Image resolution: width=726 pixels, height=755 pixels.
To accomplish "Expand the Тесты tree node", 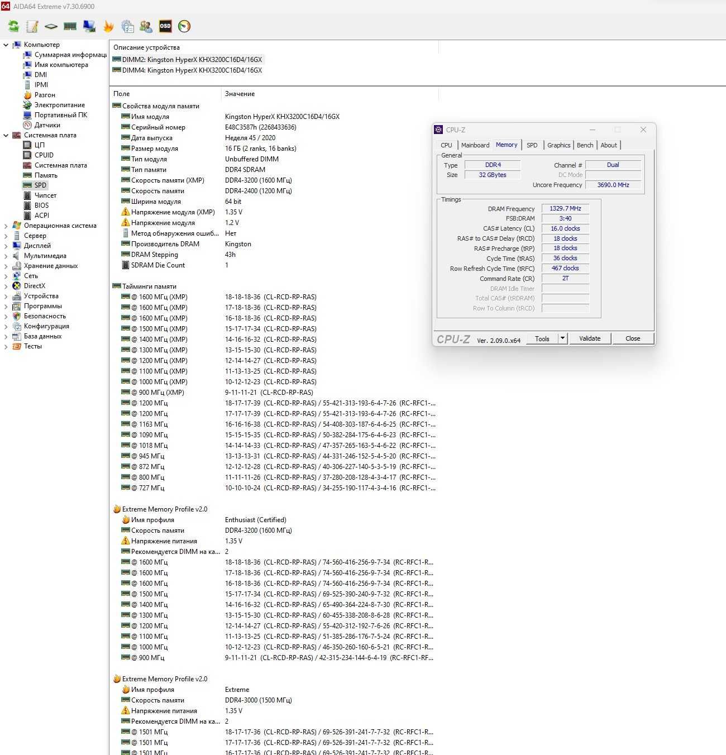I will coord(6,346).
